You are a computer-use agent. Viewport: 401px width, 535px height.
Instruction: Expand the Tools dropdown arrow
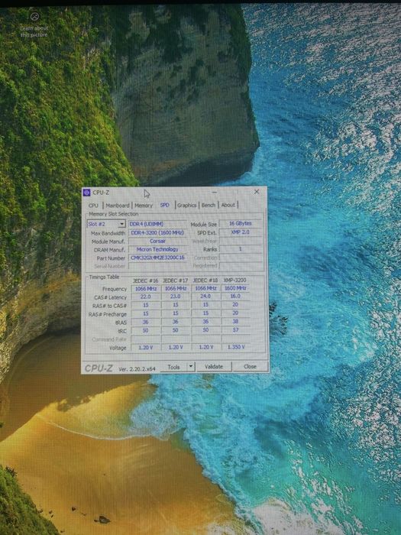point(191,366)
